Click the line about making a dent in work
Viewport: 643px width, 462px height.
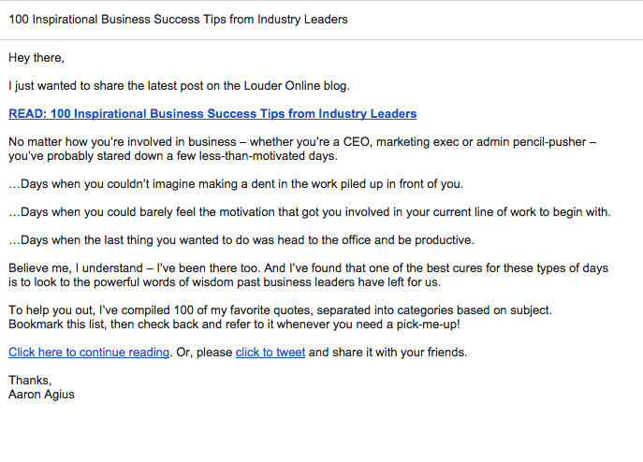coord(236,184)
